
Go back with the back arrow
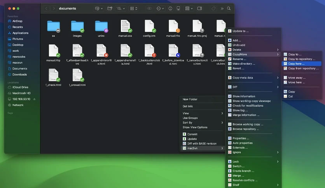click(46, 9)
